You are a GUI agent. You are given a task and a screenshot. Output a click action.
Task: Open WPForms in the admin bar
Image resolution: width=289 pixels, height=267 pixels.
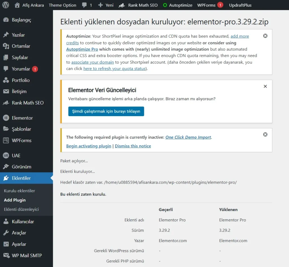[206, 5]
